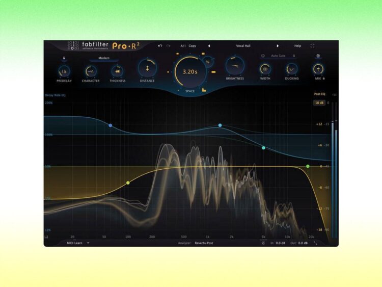Click the piano display toggle icon
Image resolution: width=382 pixels, height=287 pixels.
pyautogui.click(x=46, y=237)
